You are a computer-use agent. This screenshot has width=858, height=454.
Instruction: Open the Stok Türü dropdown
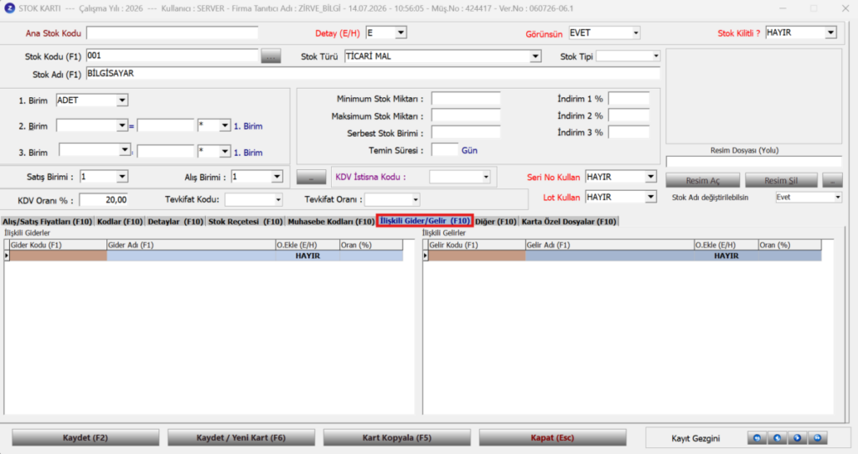click(535, 56)
